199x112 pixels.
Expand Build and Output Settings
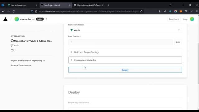coord(125,52)
